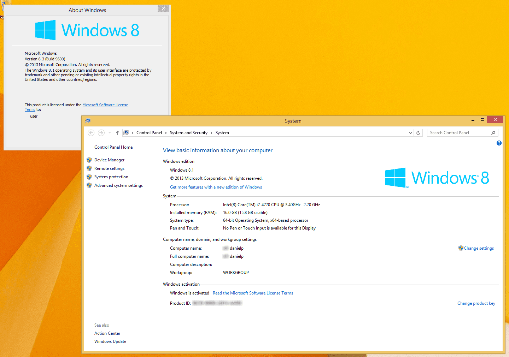Open Read the Microsoft Software License Terms
The height and width of the screenshot is (357, 509).
pos(253,293)
